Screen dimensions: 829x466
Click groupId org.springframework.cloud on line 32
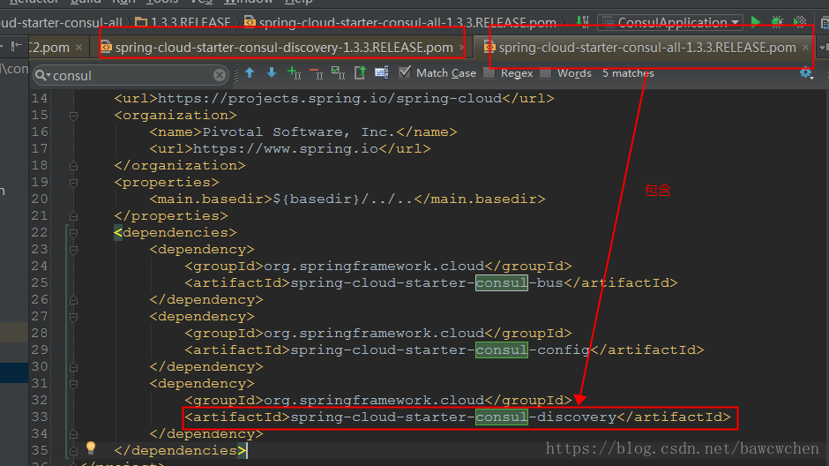(378, 401)
